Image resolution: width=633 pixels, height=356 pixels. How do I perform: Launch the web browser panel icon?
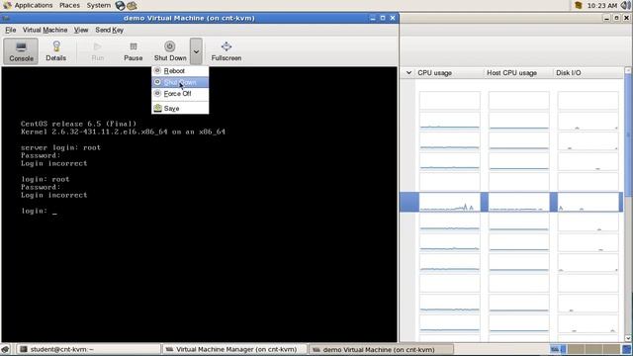coord(121,5)
